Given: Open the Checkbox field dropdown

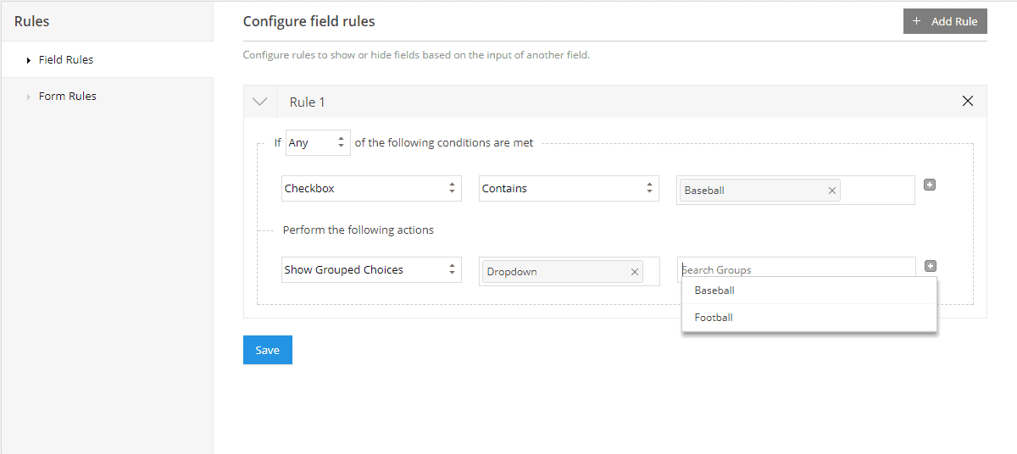Looking at the screenshot, I should [371, 188].
